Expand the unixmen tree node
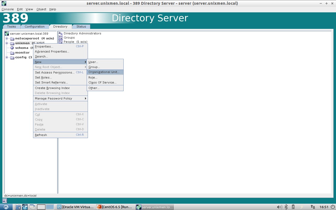 point(7,43)
